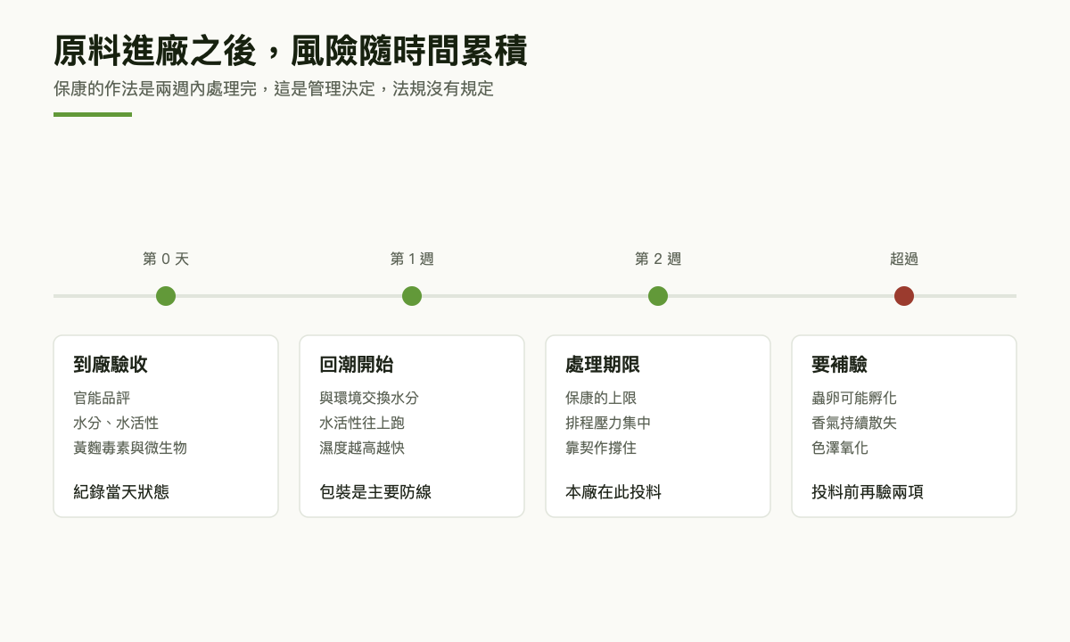Click the 投料前再驗兩項 footer text

(868, 492)
